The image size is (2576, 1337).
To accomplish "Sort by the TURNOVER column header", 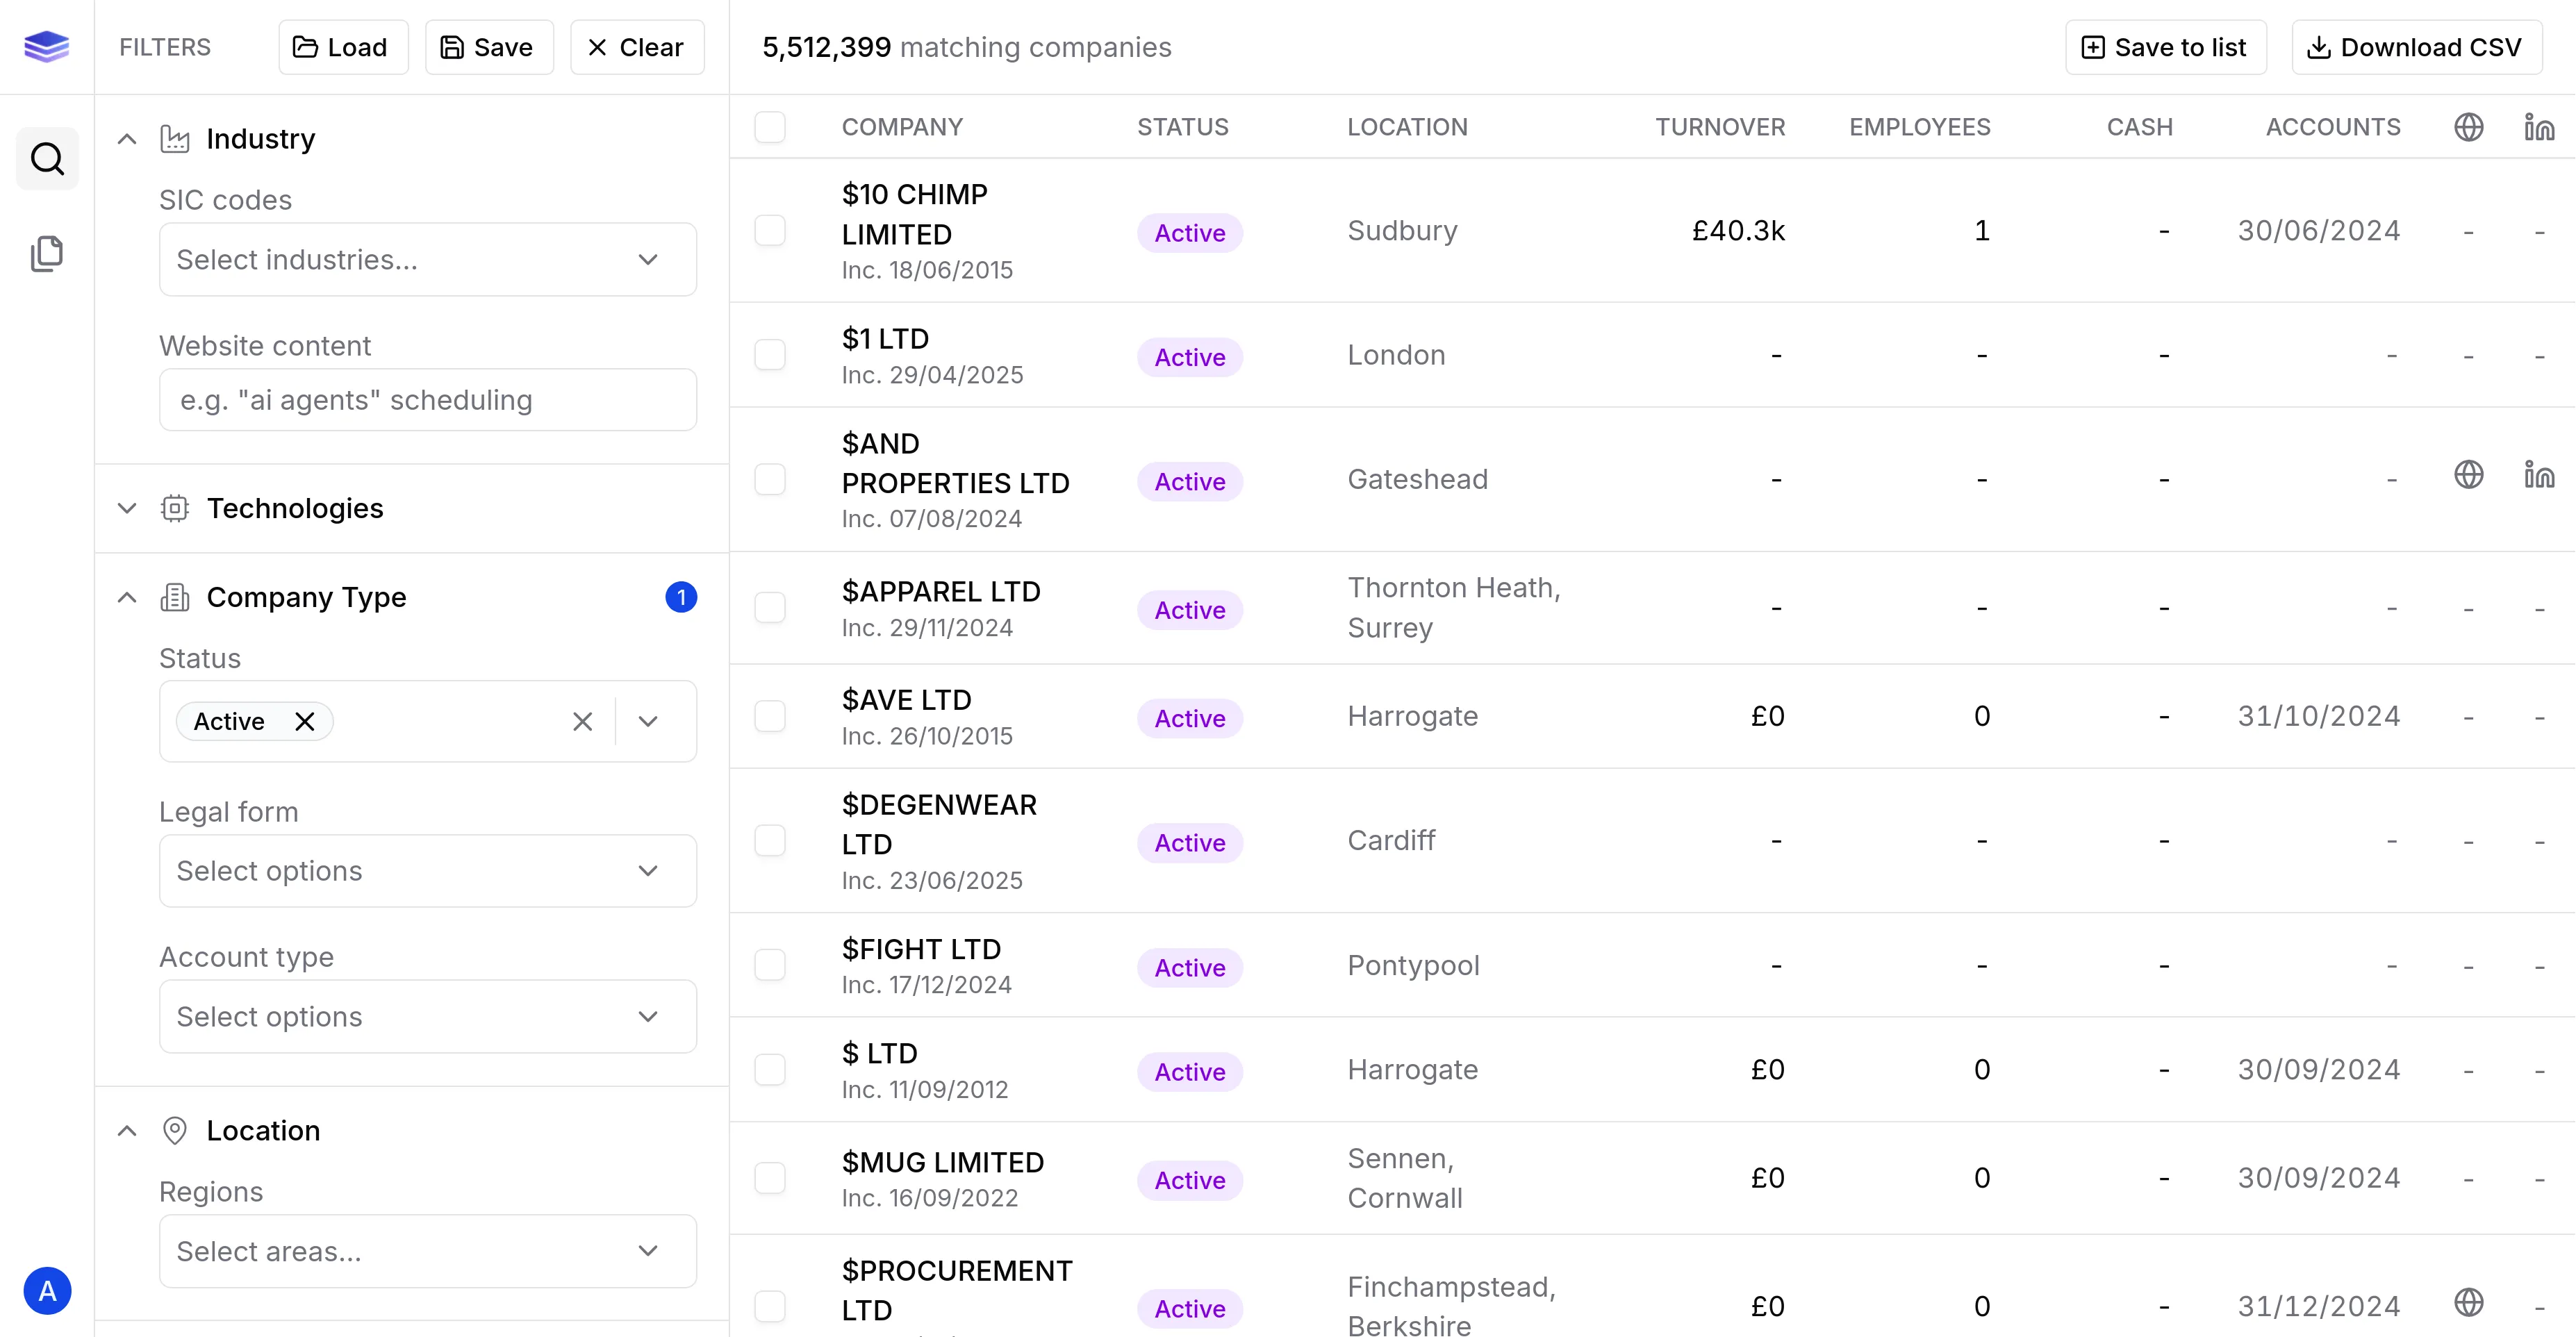I will point(1719,127).
